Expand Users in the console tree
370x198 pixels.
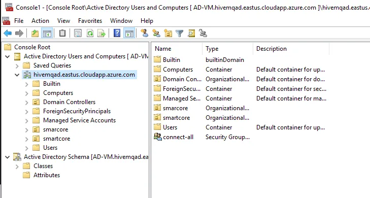[27, 148]
